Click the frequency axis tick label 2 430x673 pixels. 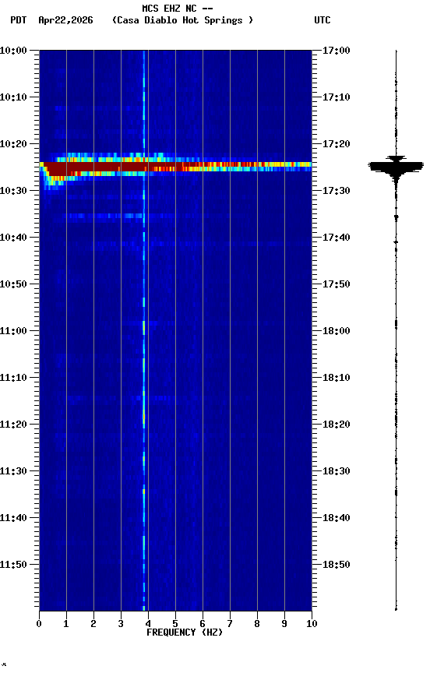coord(93,624)
